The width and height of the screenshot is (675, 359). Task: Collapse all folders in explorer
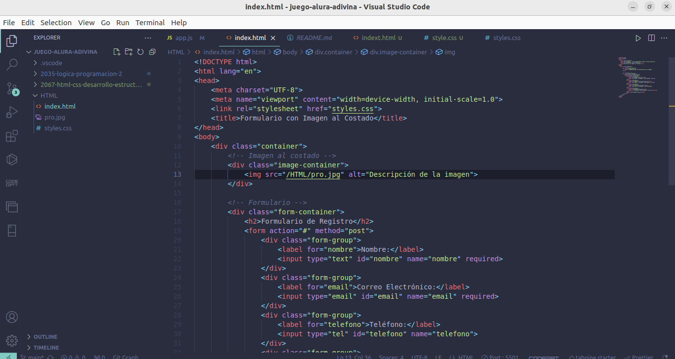pos(152,52)
